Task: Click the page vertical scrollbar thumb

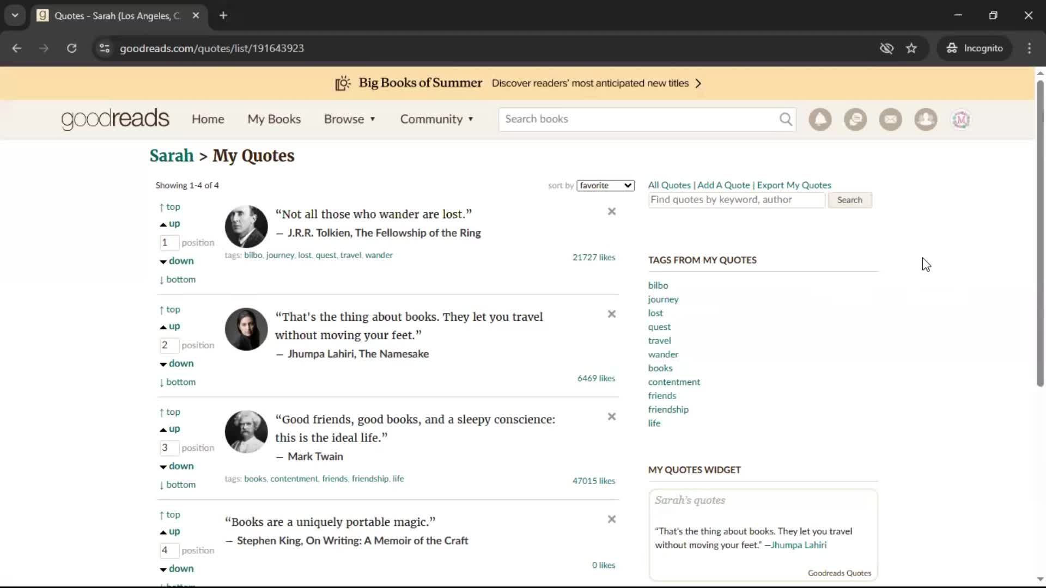Action: tap(1040, 234)
